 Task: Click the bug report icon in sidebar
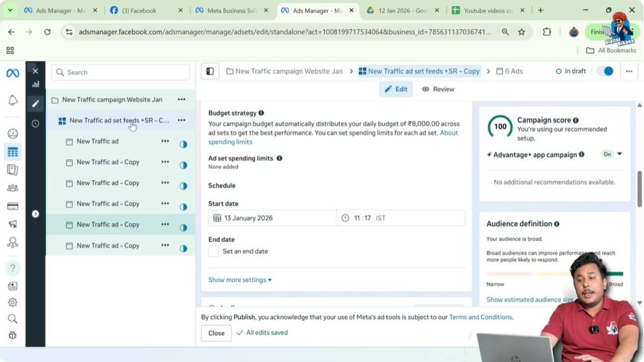[x=13, y=336]
